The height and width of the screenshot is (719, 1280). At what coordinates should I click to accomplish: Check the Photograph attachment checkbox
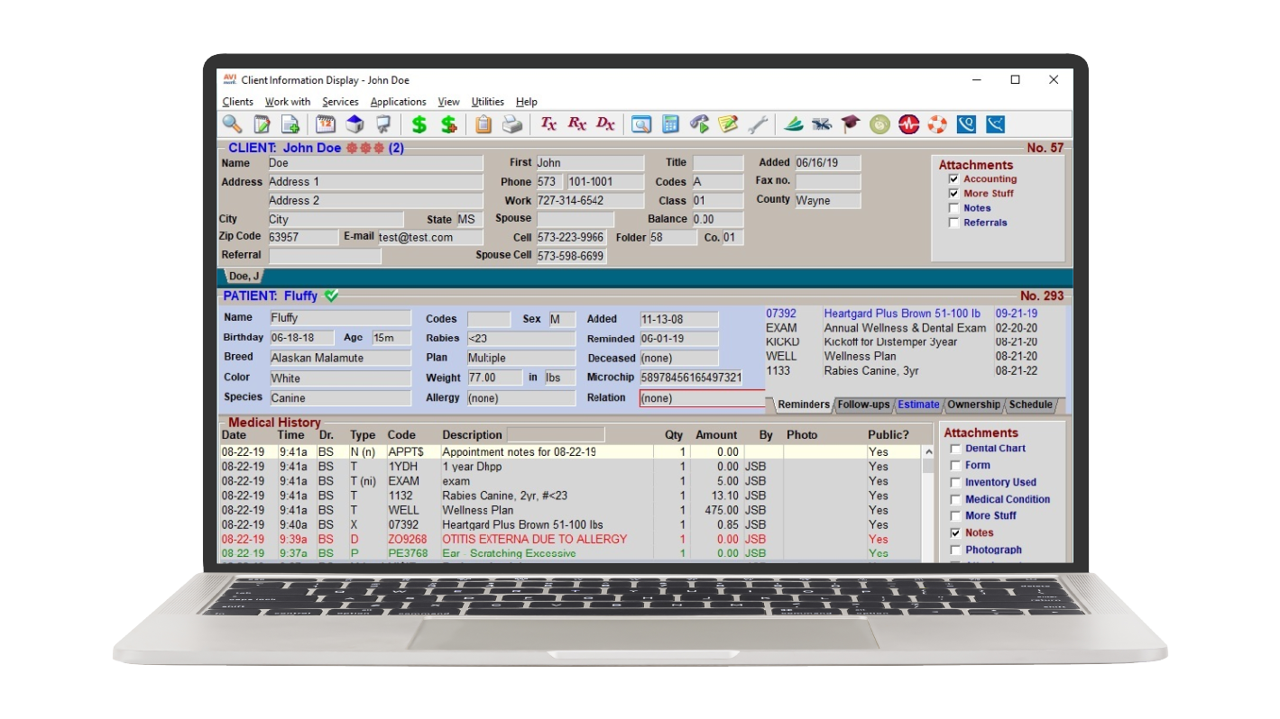tap(956, 550)
